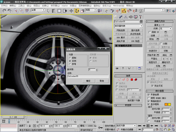
Task: Switch to the Motion command panel tab
Action: pos(131,17)
